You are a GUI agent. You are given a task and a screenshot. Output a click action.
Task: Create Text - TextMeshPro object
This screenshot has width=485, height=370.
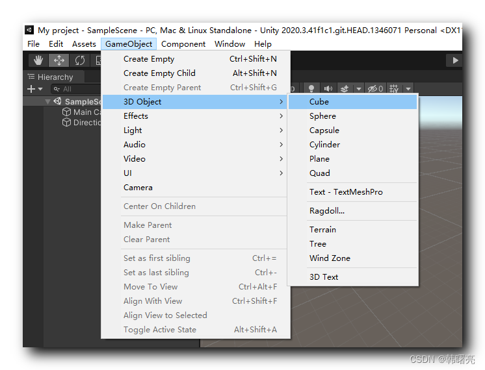[353, 192]
